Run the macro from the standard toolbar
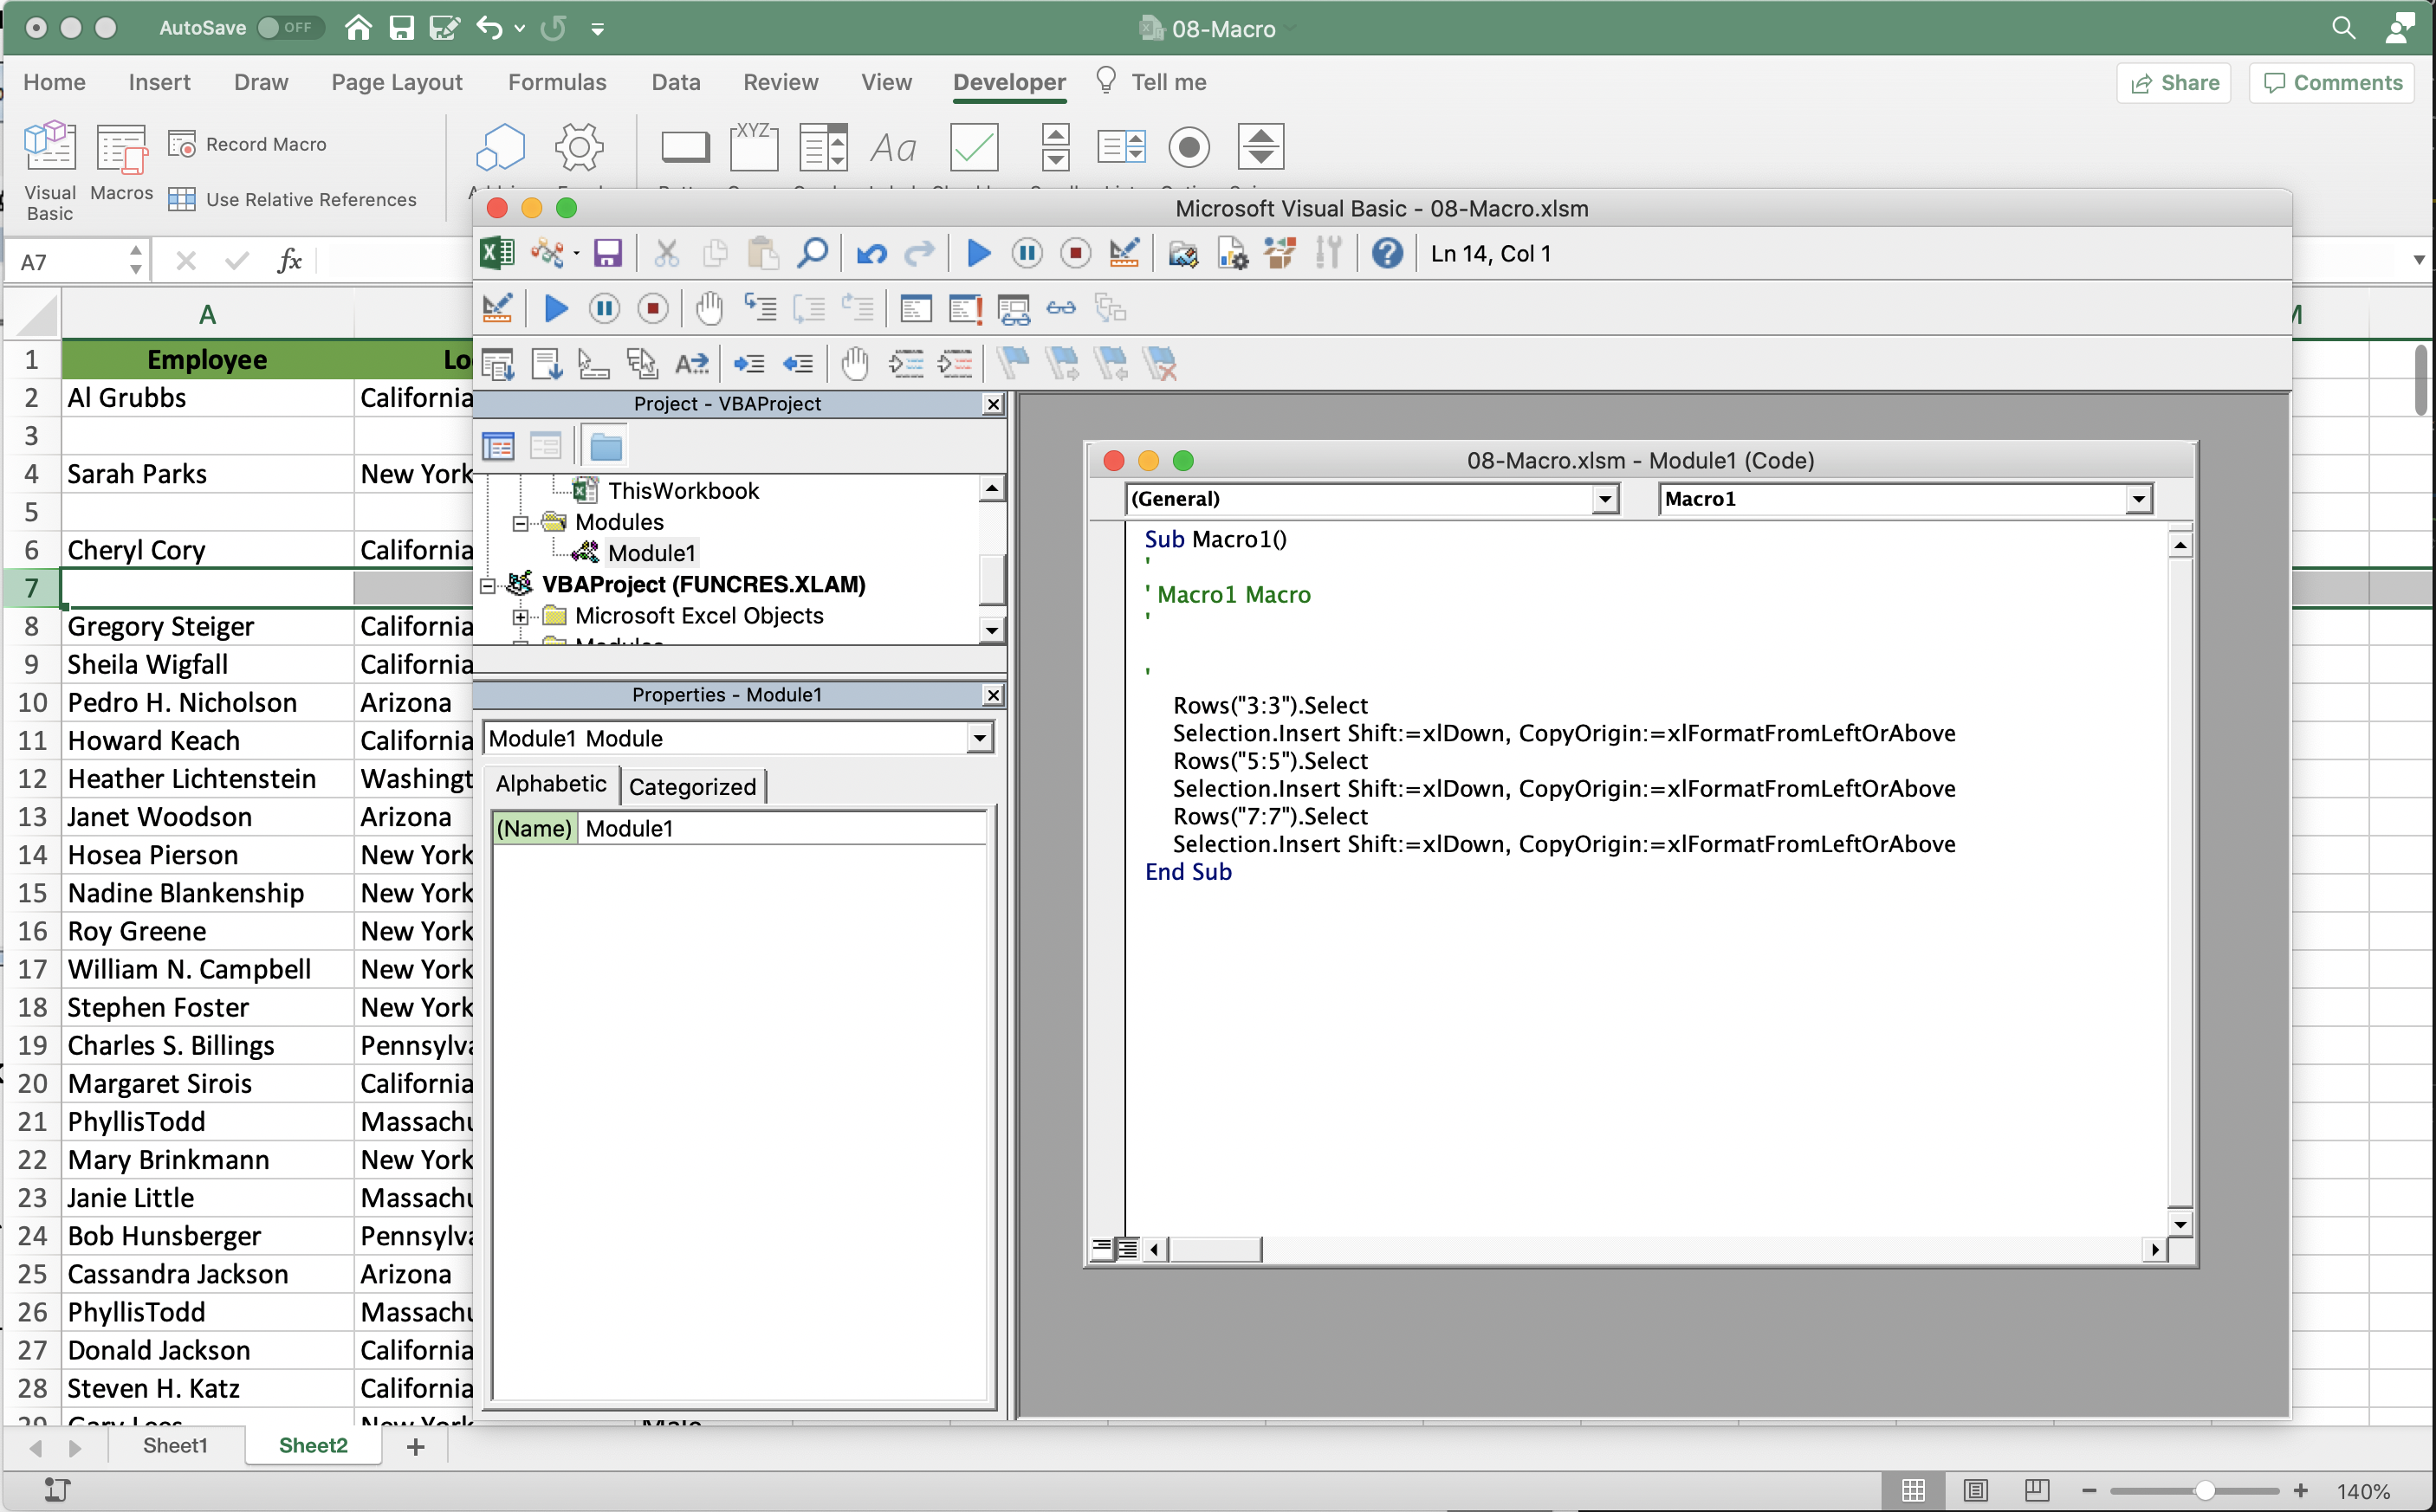This screenshot has width=2436, height=1512. (980, 254)
